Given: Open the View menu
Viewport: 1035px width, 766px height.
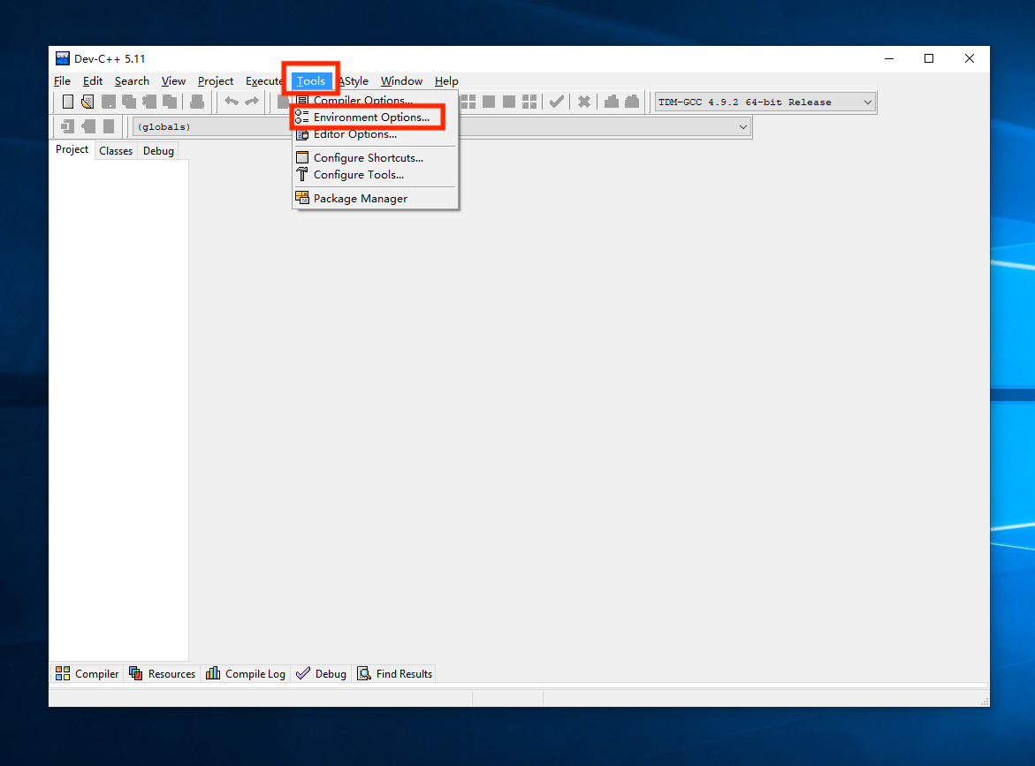Looking at the screenshot, I should click(x=173, y=81).
